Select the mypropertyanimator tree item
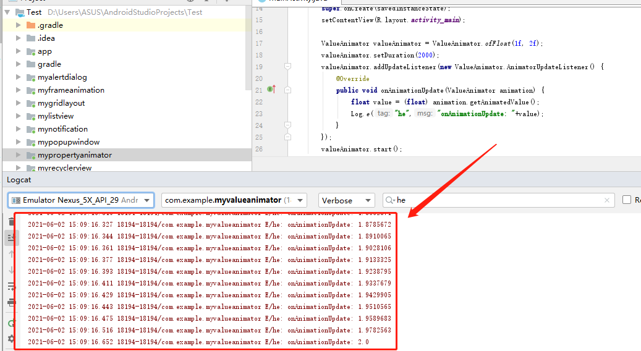Viewport: 641px width, 351px height. 127,155
